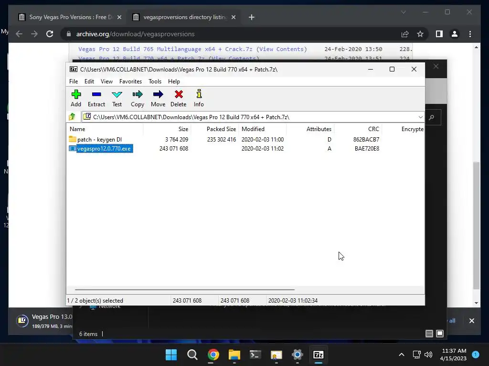The height and width of the screenshot is (366, 489).
Task: Open the Windows Start menu
Action: click(171, 355)
